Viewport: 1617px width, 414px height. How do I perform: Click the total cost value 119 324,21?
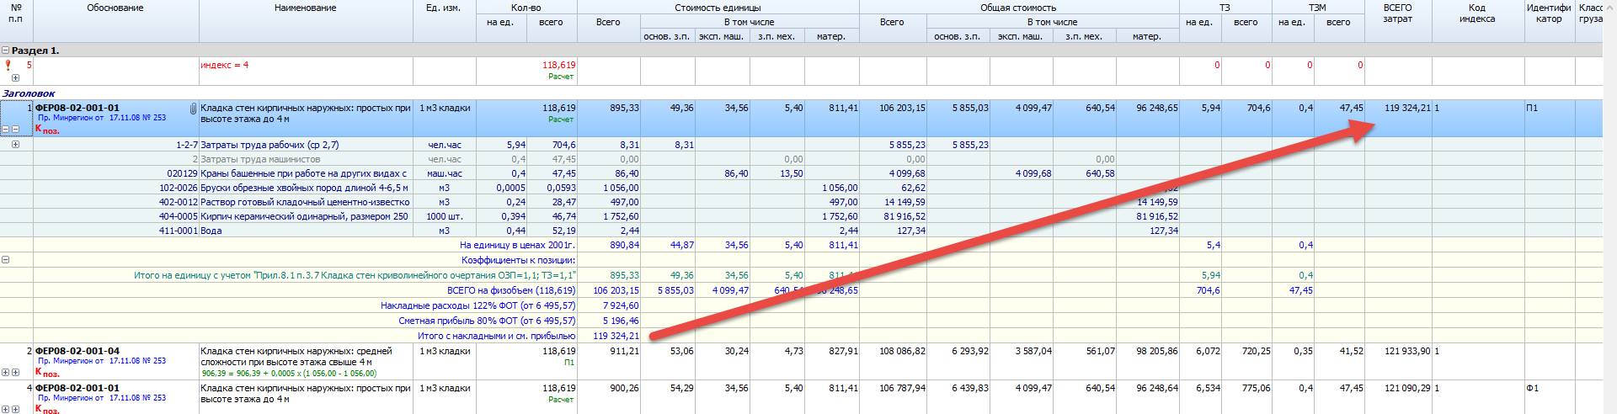click(1406, 109)
